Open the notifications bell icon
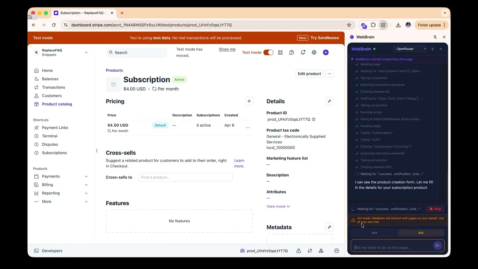 (303, 52)
